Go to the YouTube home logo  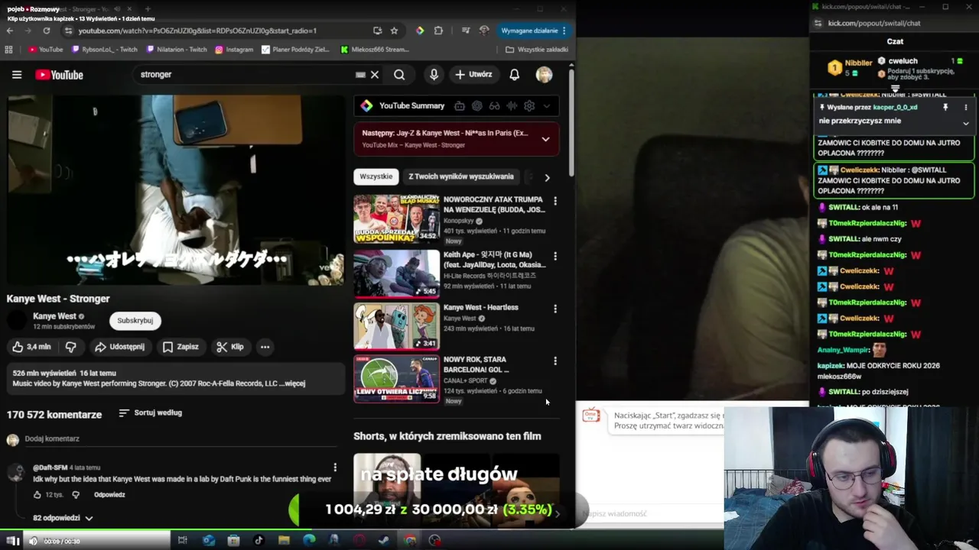pos(59,75)
